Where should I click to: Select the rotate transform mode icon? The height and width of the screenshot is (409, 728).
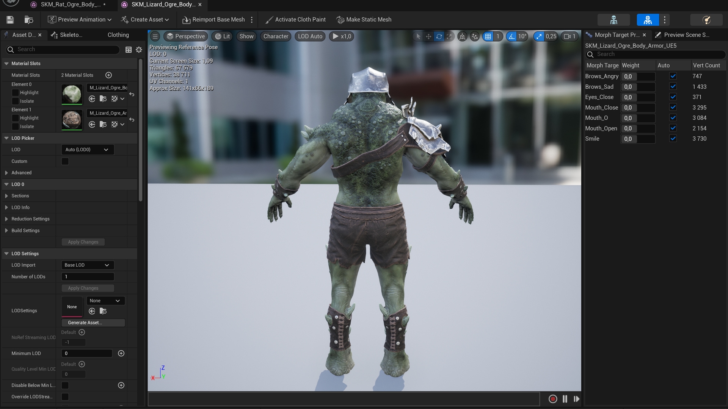[x=439, y=36]
